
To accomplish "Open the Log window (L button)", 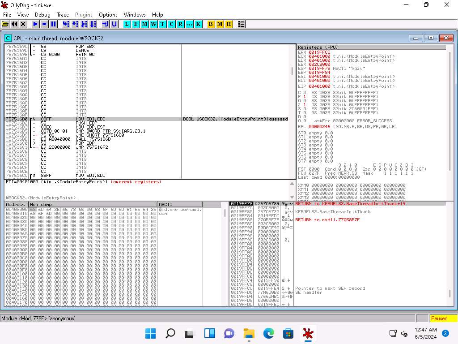I will (x=127, y=24).
